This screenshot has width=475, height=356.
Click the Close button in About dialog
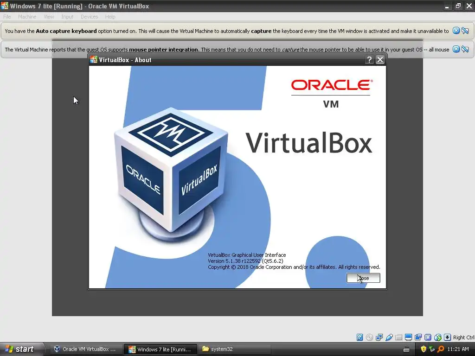click(363, 278)
